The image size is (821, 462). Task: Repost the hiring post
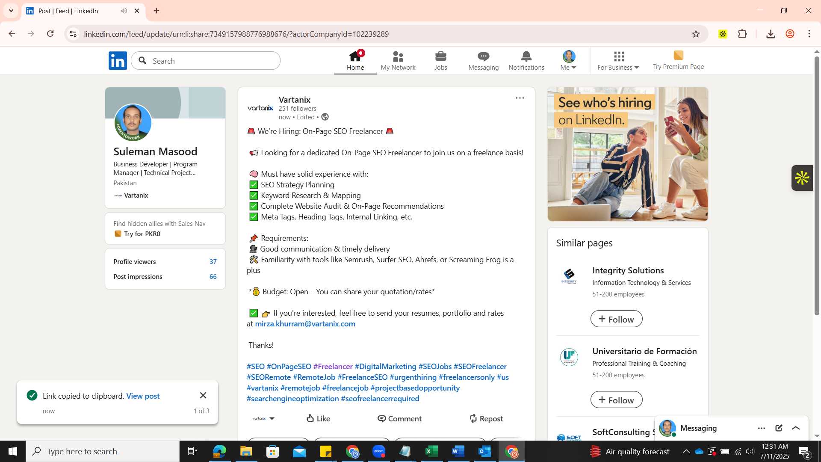click(x=486, y=418)
